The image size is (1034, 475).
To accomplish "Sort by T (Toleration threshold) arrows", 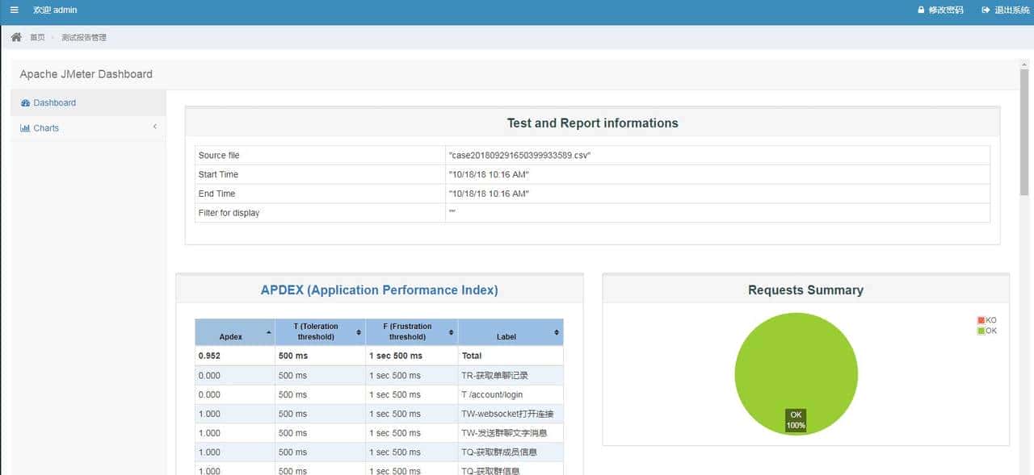I will click(359, 332).
